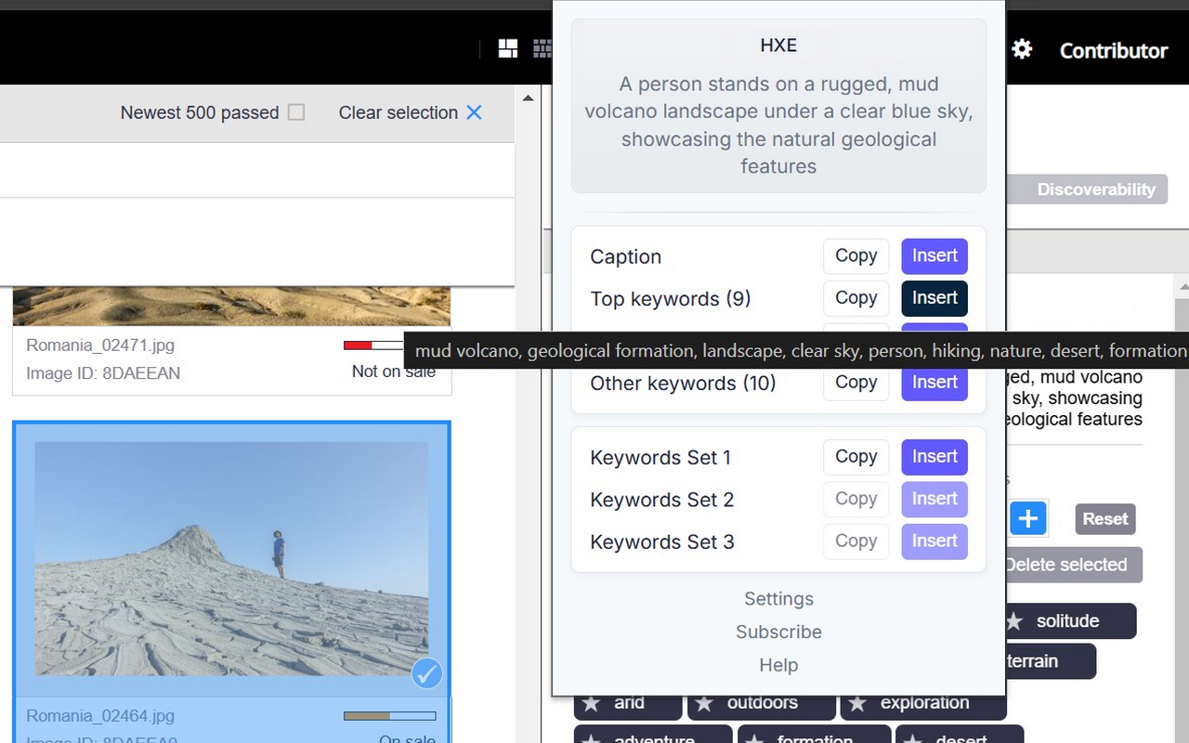Open the settings gear icon

click(x=1022, y=49)
